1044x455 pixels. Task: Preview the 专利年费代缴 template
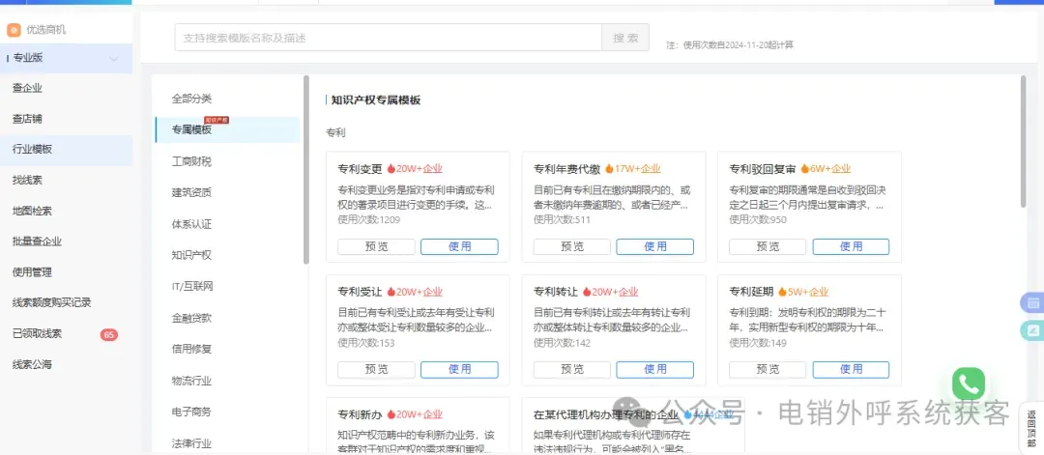[x=572, y=246]
